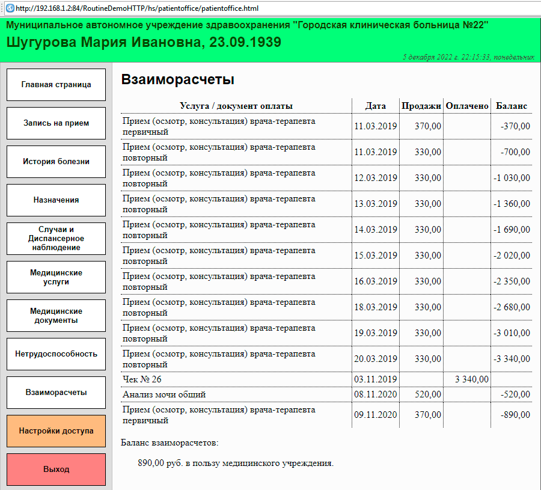Open Случаи и Диспансерное наблюдение
The height and width of the screenshot is (490, 541).
[56, 239]
